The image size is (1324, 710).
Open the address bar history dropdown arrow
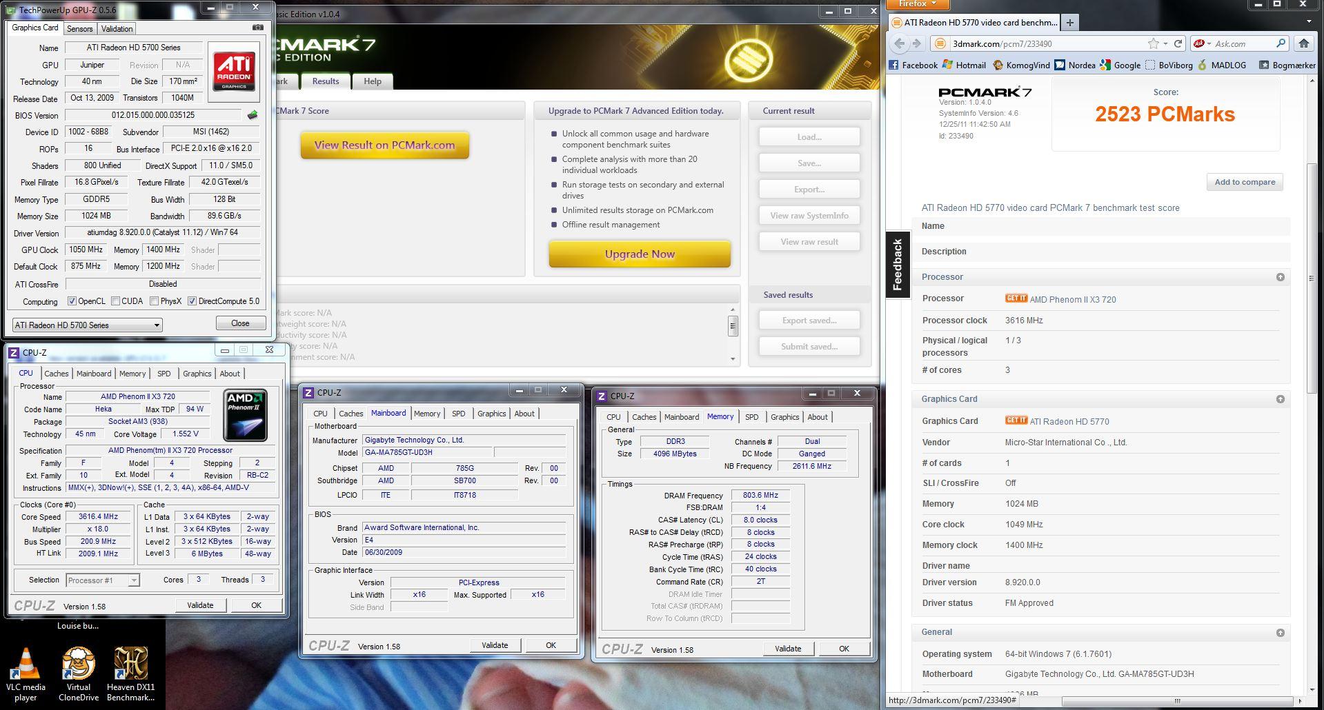tap(1165, 43)
